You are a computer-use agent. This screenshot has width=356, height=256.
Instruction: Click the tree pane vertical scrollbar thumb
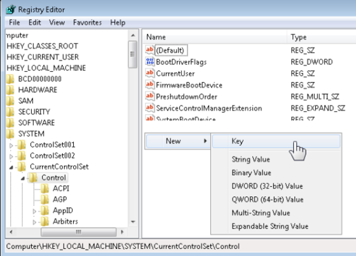(133, 55)
